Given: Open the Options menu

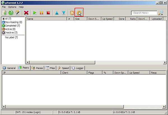Looking at the screenshot, I should pyautogui.click(x=12, y=7).
